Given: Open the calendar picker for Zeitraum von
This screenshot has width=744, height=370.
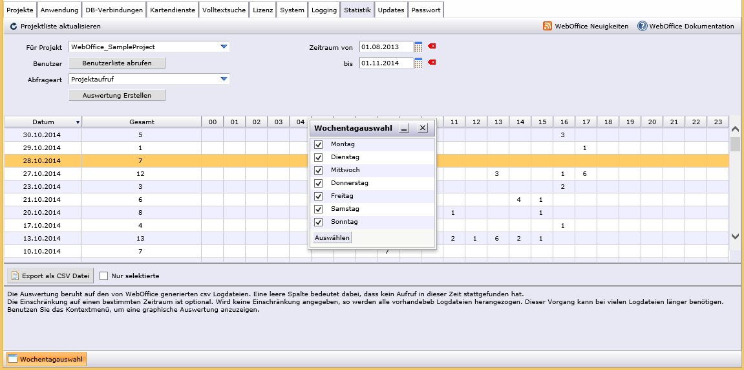Looking at the screenshot, I should (x=418, y=47).
